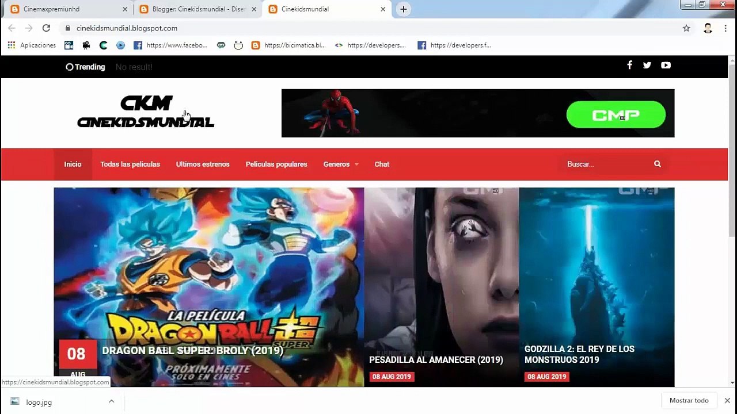Click the address bar URL
The image size is (737, 414).
pos(127,28)
